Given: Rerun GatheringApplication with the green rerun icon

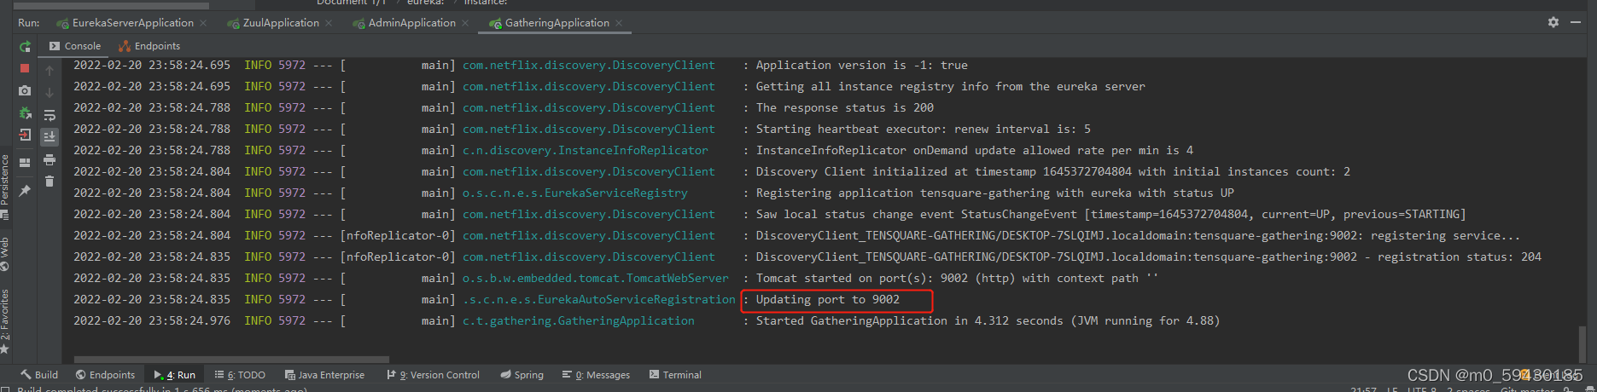Looking at the screenshot, I should (x=25, y=46).
